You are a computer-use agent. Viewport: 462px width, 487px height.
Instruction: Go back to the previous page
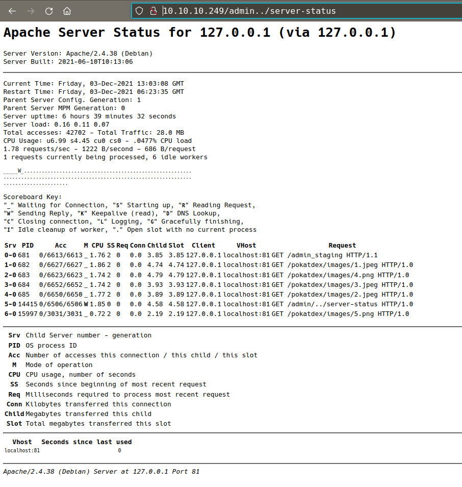pos(12,11)
